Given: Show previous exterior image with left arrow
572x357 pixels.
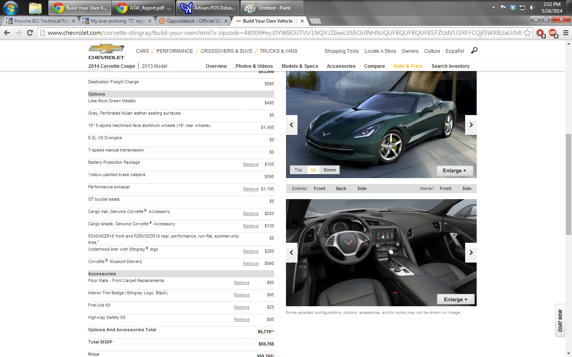Looking at the screenshot, I should tap(292, 125).
